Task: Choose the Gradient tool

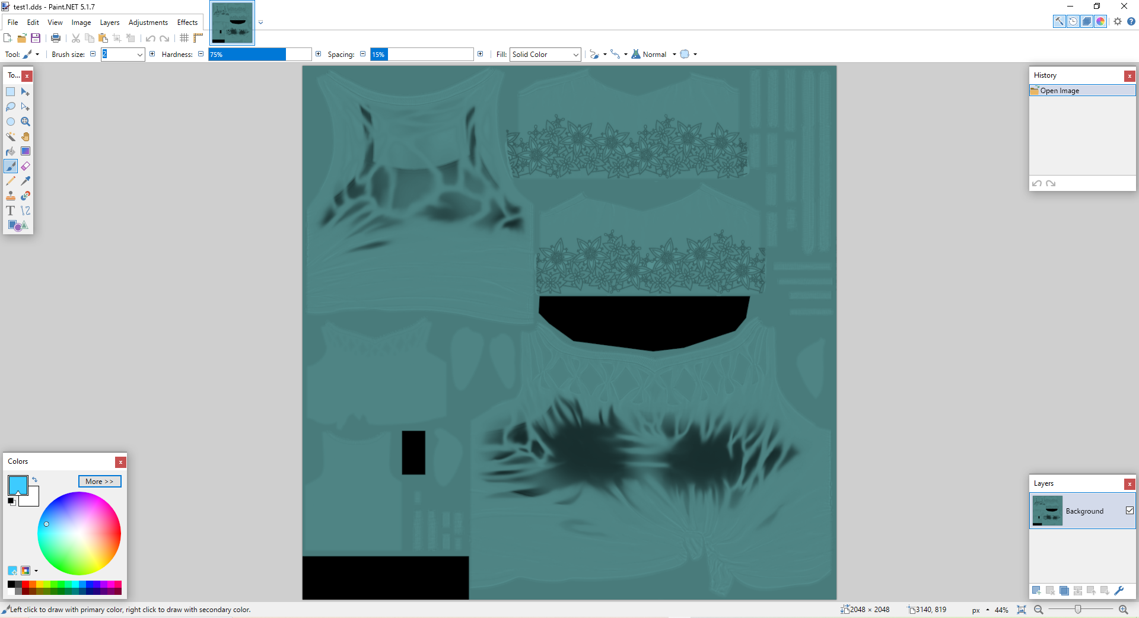Action: pyautogui.click(x=26, y=151)
